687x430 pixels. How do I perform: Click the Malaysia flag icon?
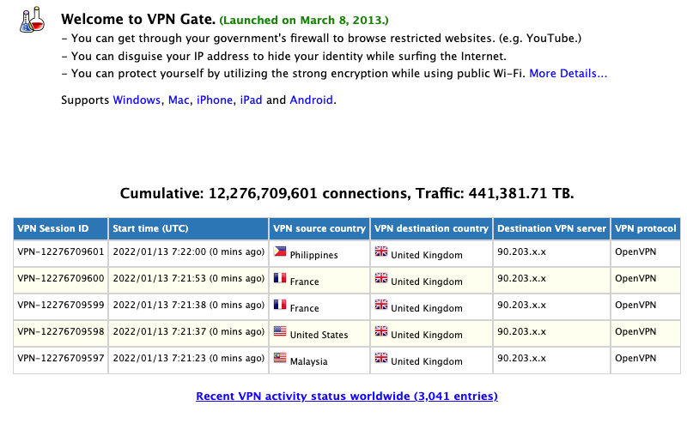click(x=280, y=358)
